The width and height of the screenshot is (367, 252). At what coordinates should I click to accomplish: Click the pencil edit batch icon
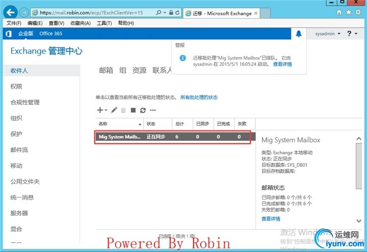coord(114,110)
